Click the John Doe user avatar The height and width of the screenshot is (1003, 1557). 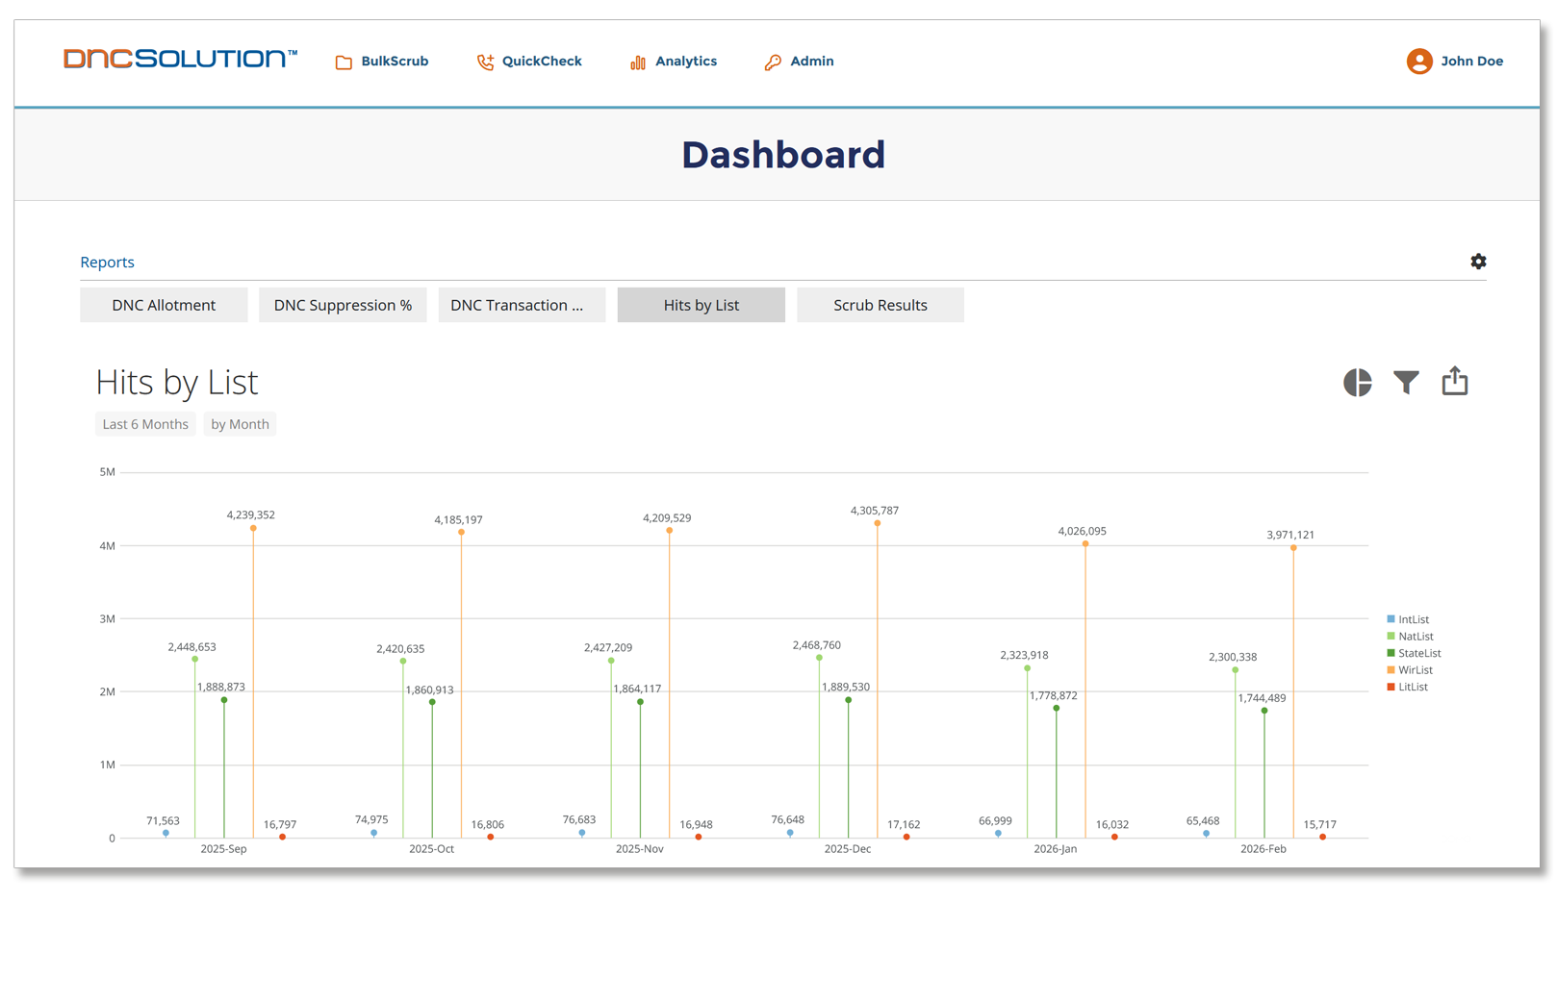(x=1418, y=62)
